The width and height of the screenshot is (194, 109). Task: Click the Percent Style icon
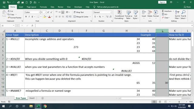point(100,17)
